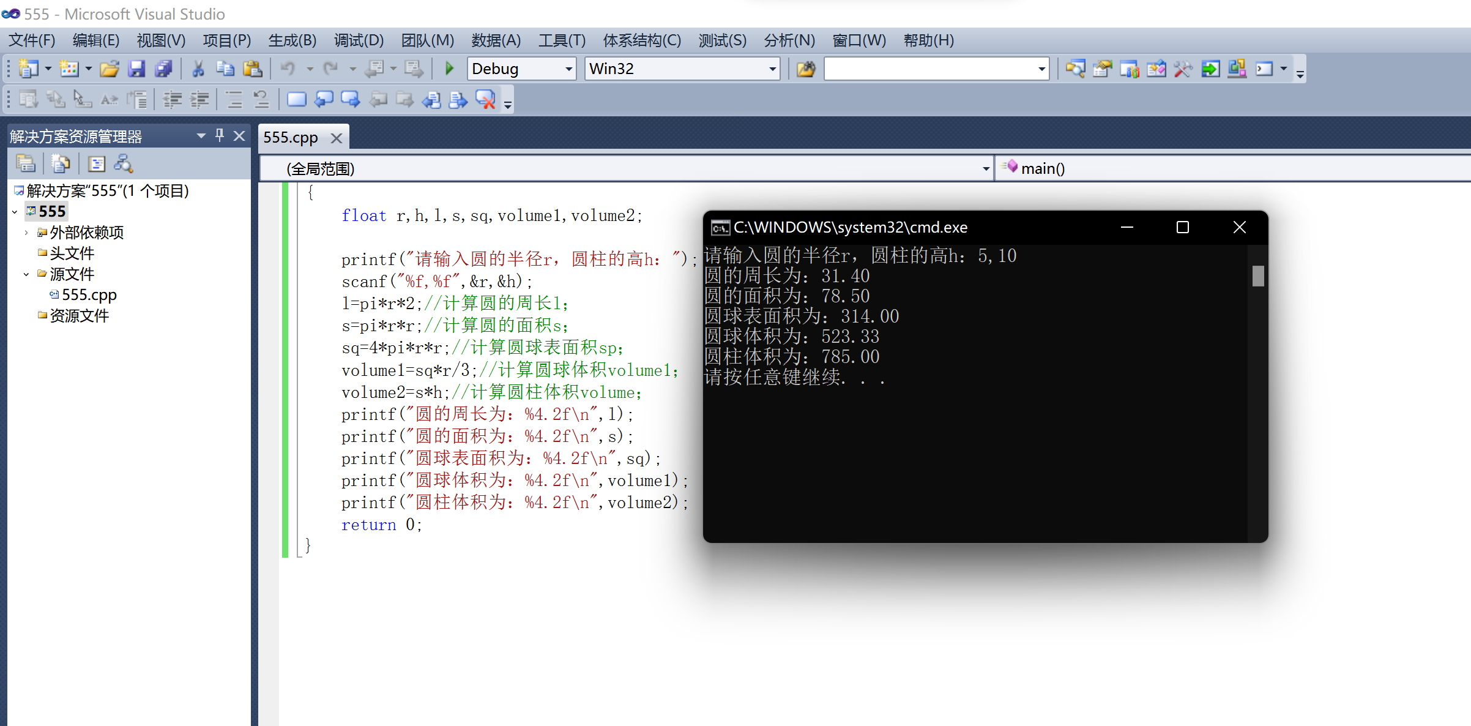
Task: Open the Debug configuration dropdown
Action: [568, 69]
